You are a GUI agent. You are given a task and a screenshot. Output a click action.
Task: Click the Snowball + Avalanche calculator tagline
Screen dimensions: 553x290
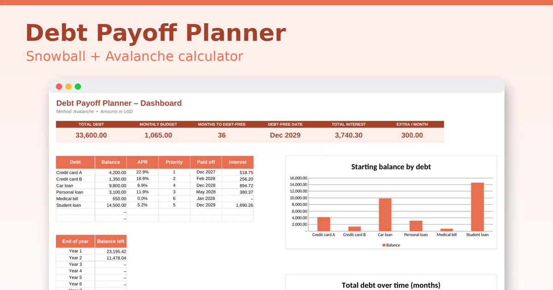click(x=135, y=56)
